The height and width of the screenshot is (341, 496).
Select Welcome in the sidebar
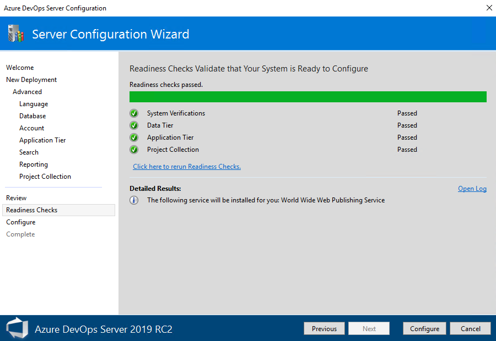point(20,67)
